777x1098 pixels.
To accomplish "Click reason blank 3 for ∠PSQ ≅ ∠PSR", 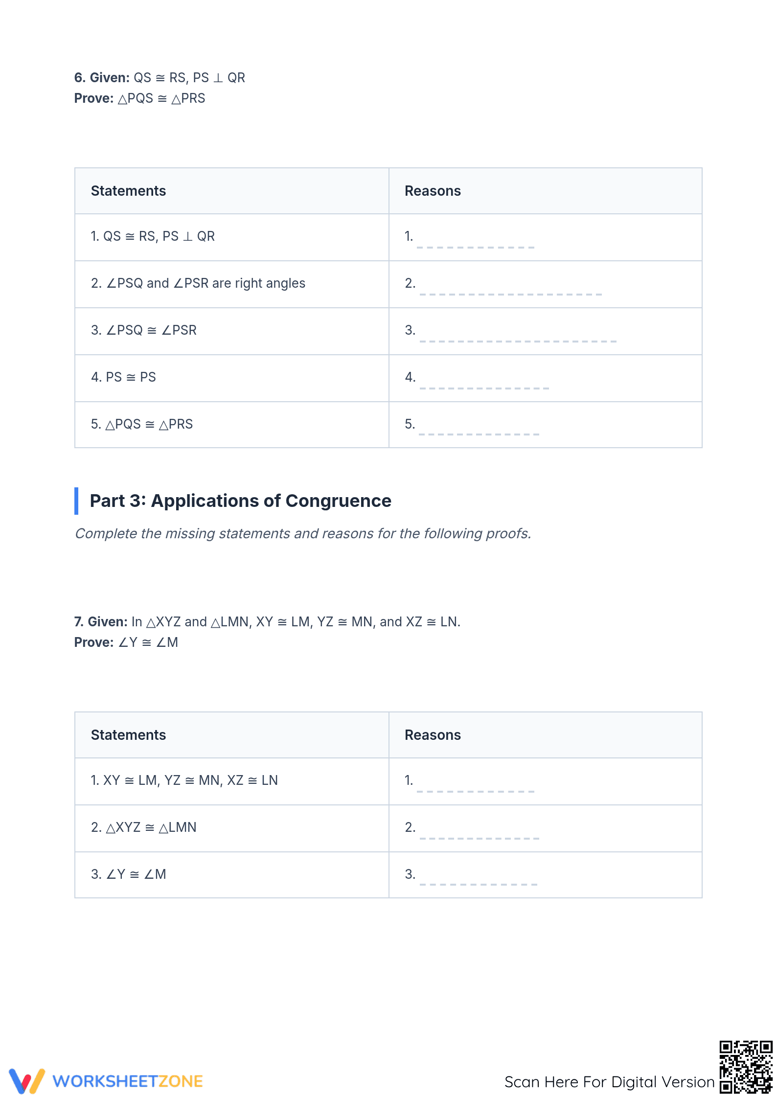I will [x=518, y=337].
